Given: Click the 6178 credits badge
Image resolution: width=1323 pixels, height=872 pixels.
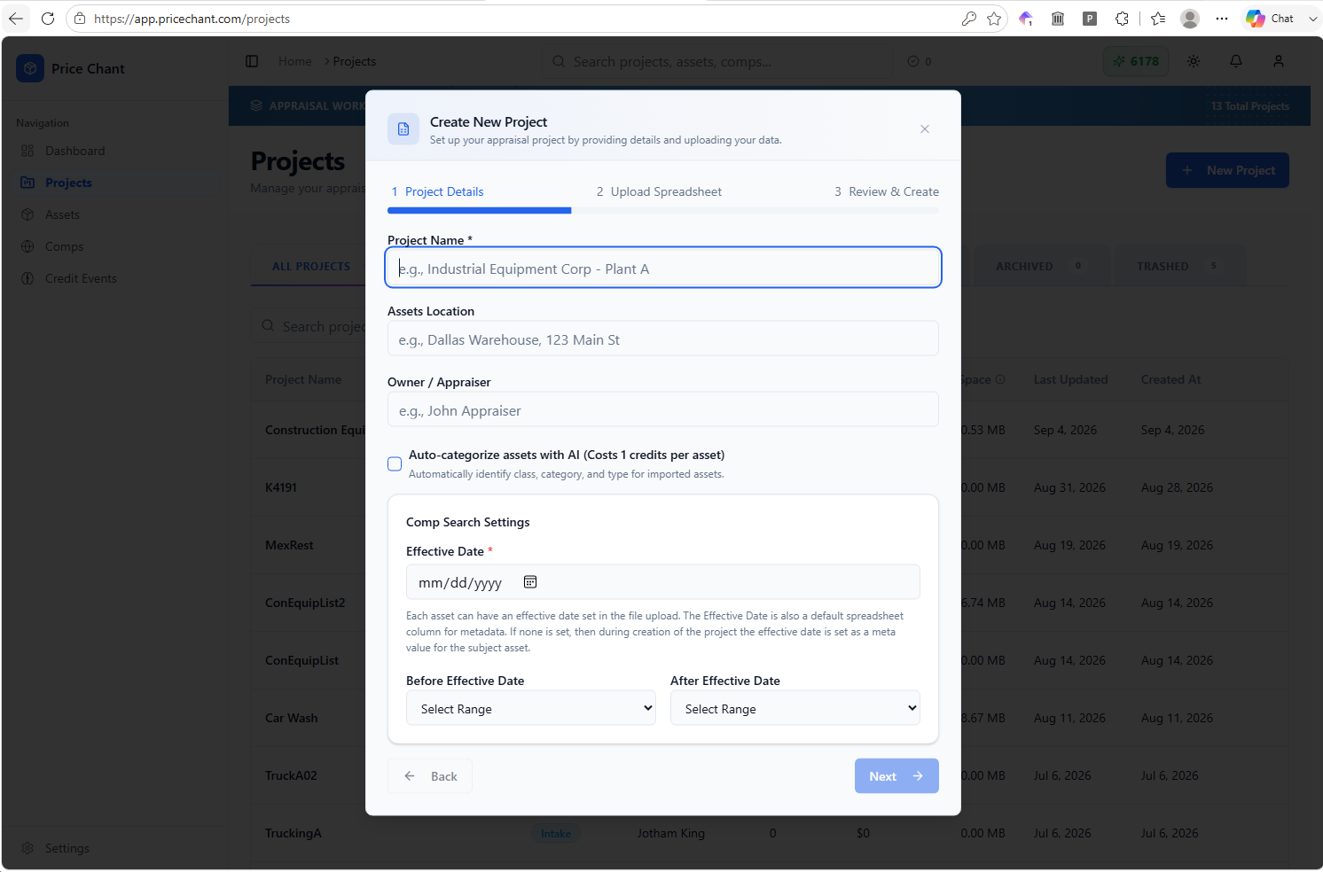Looking at the screenshot, I should (1136, 61).
